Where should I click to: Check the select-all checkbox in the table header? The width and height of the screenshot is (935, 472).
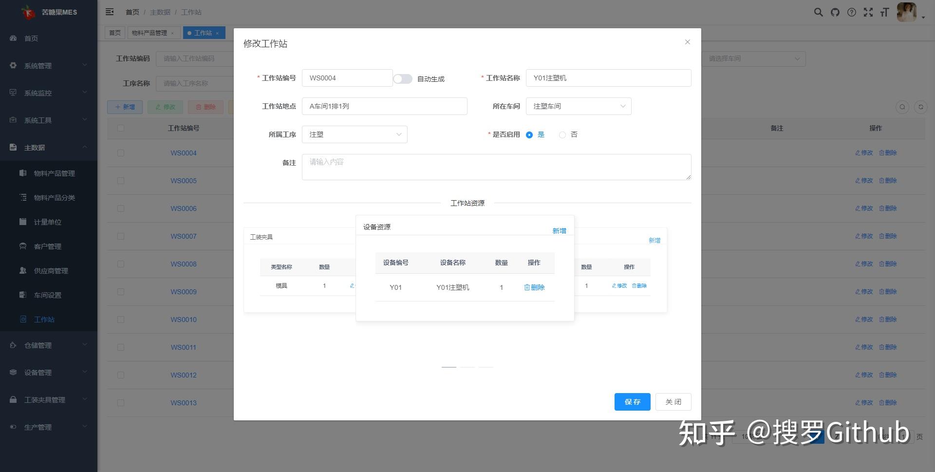tap(121, 128)
